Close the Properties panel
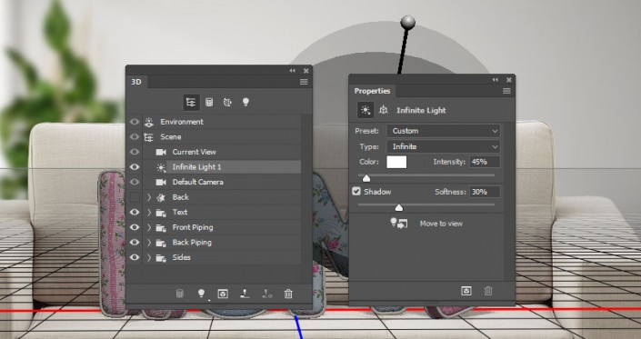This screenshot has width=641, height=339. [x=508, y=80]
